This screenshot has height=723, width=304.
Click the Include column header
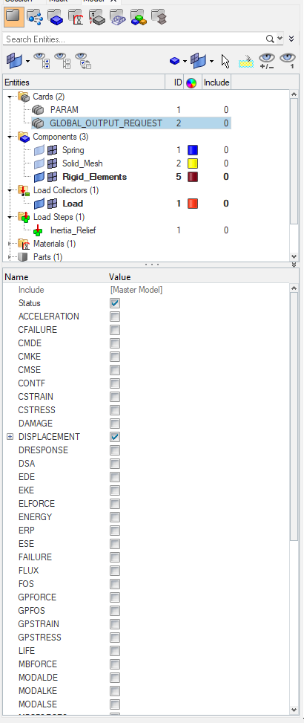click(x=217, y=82)
